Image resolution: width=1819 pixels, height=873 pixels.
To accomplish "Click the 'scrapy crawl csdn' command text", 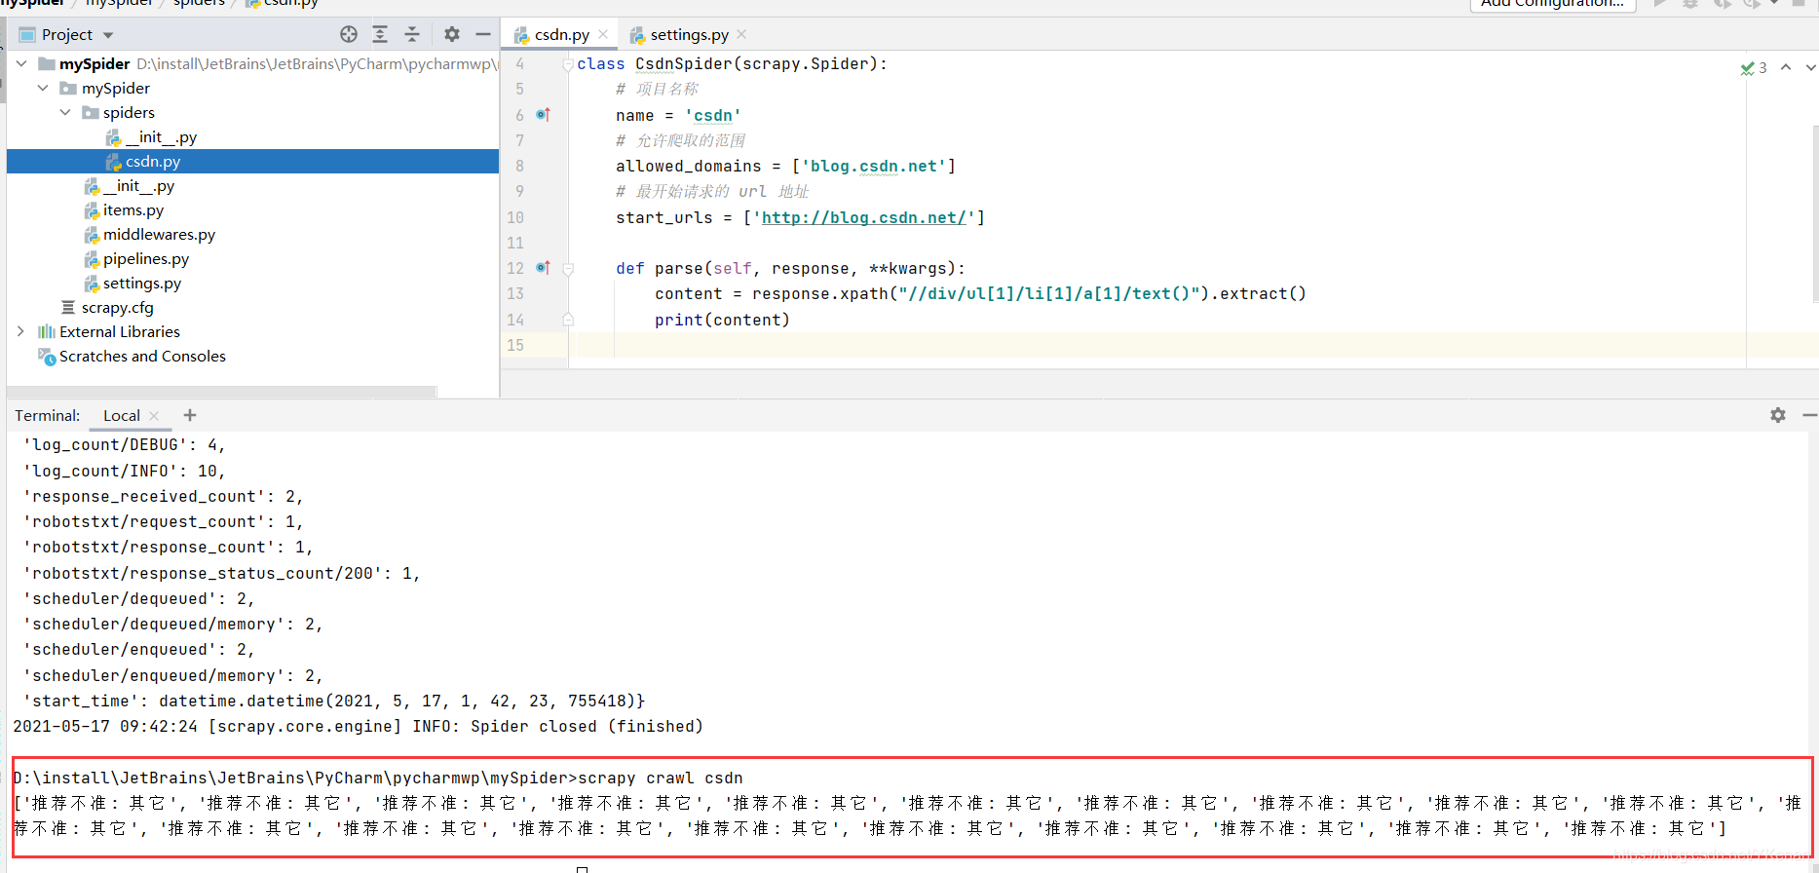I will (x=661, y=778).
